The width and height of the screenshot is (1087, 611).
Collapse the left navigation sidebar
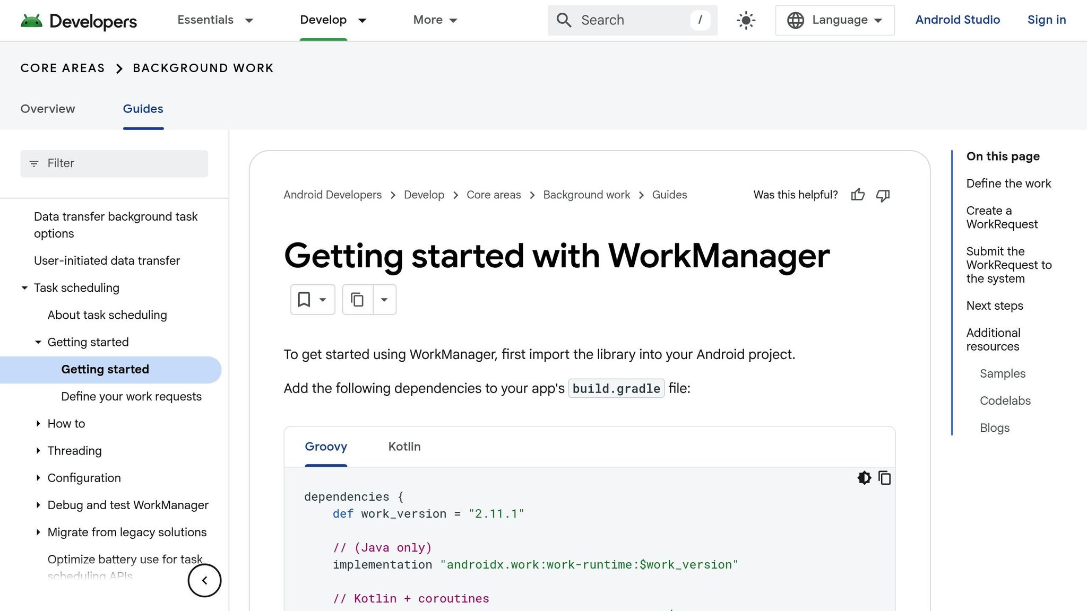204,580
